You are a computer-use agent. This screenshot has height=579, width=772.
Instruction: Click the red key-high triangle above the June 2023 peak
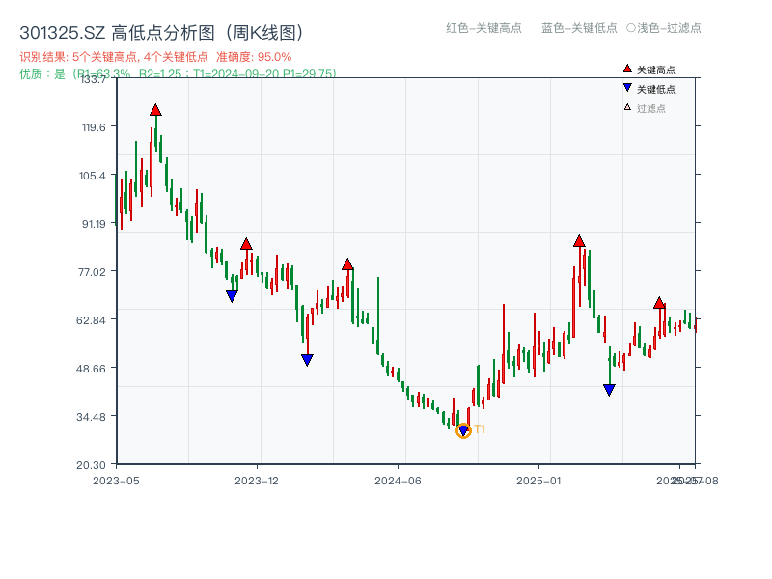(156, 111)
